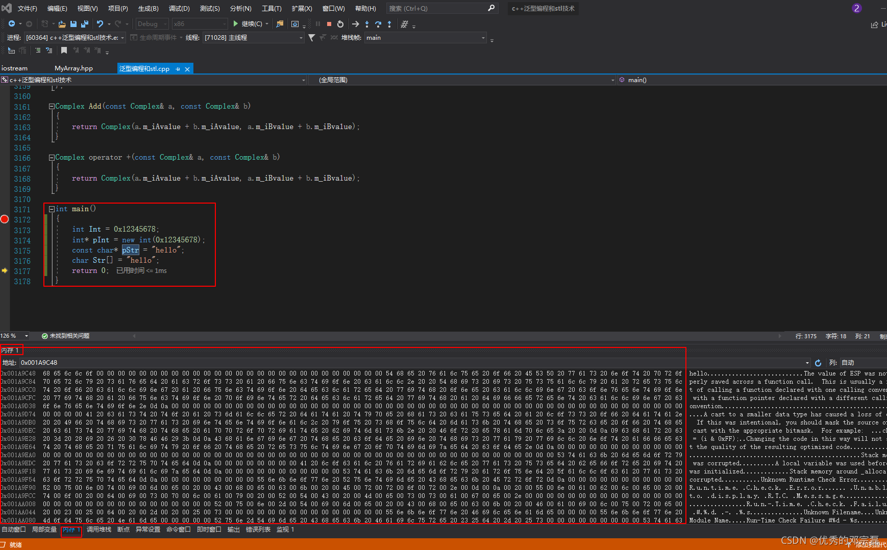Viewport: 887px width, 550px height.
Task: Open the 监视 1 panel tab
Action: coord(285,530)
